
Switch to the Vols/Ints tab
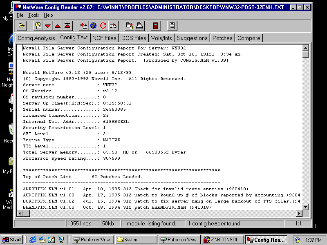click(x=161, y=38)
